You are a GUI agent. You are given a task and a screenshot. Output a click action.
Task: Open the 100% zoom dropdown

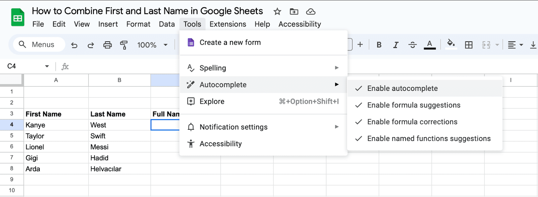152,45
